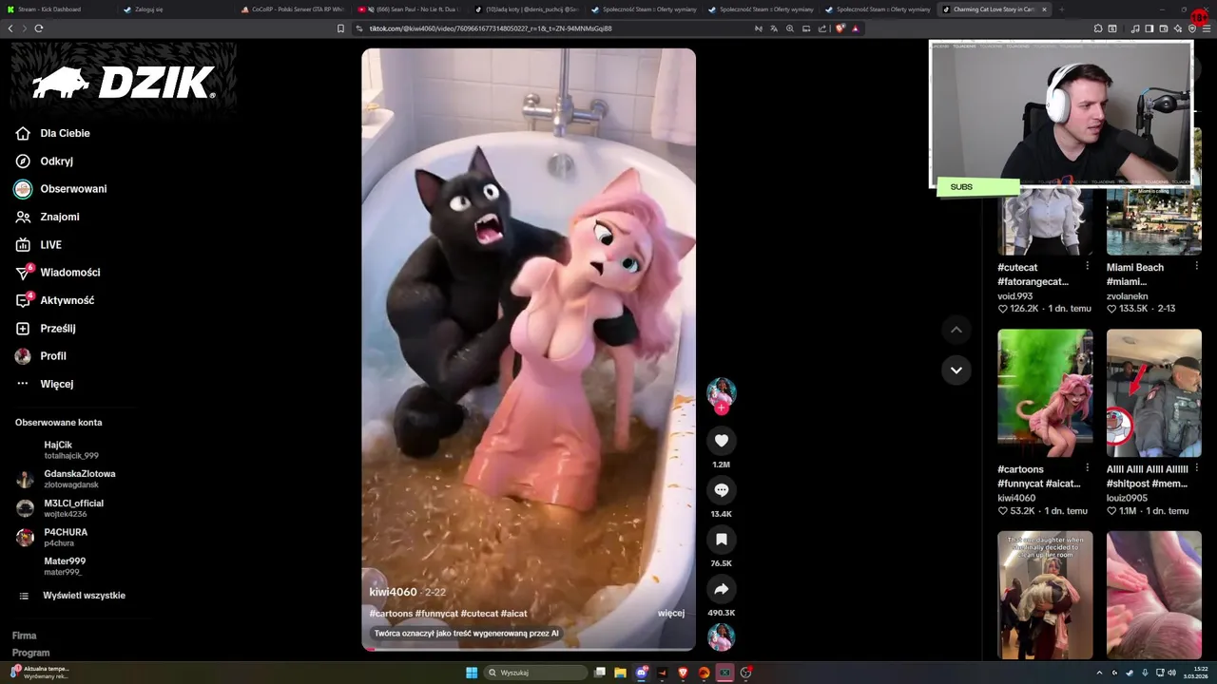
Task: Click the Brave Shields icon
Action: (840, 28)
